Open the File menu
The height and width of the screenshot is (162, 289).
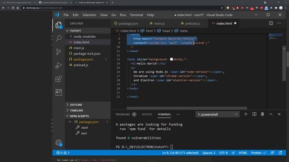(66, 15)
